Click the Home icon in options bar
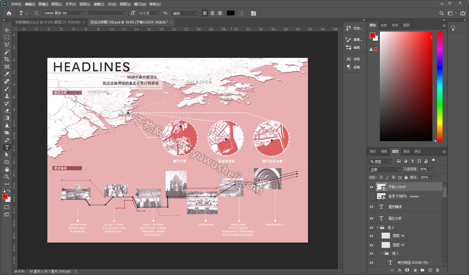 9,13
